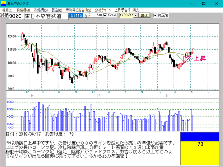Click the input field showing 1500
The image size is (223, 167).
click(x=99, y=15)
